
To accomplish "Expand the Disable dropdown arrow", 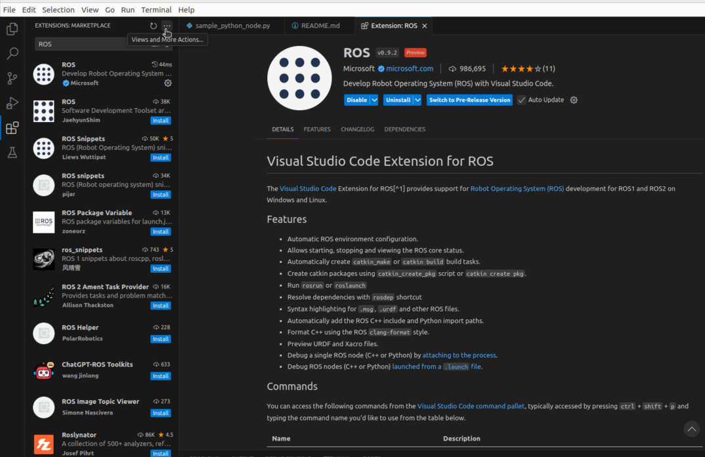I will pyautogui.click(x=374, y=100).
